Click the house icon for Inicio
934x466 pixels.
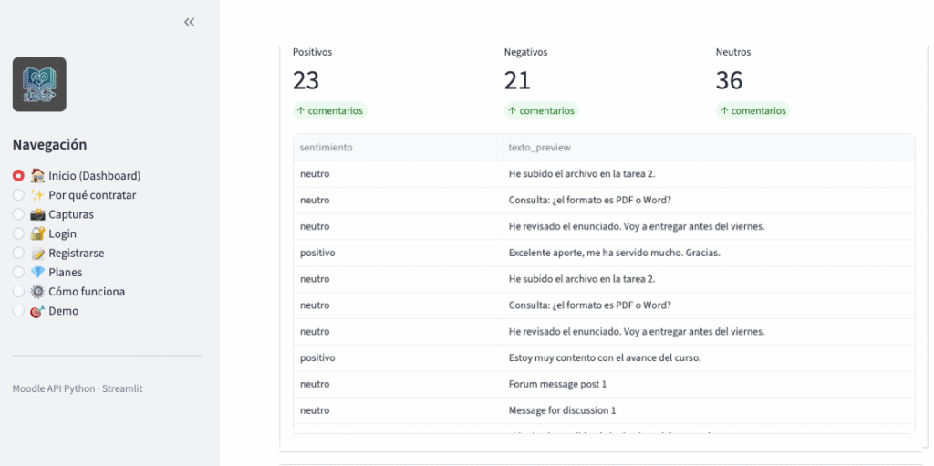(37, 176)
